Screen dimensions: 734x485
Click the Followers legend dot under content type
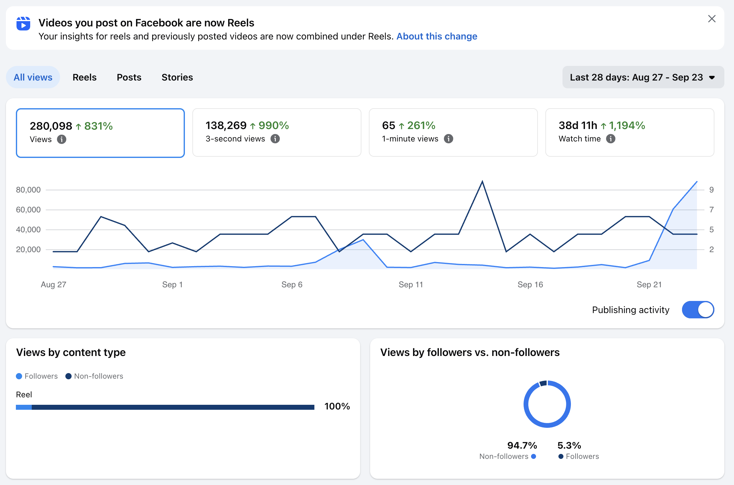19,376
